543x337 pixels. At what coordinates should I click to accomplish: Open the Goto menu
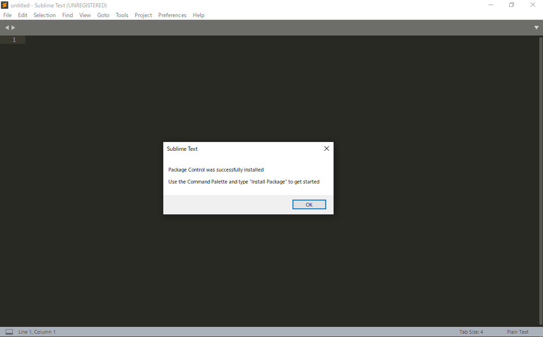(x=103, y=15)
